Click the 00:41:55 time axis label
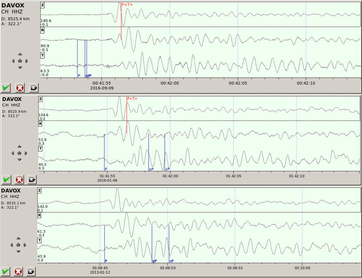Viewport: 362px width, 278px height. (102, 83)
